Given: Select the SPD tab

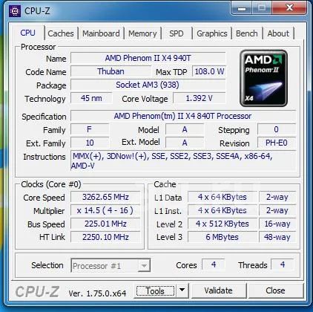Looking at the screenshot, I should click(177, 33).
